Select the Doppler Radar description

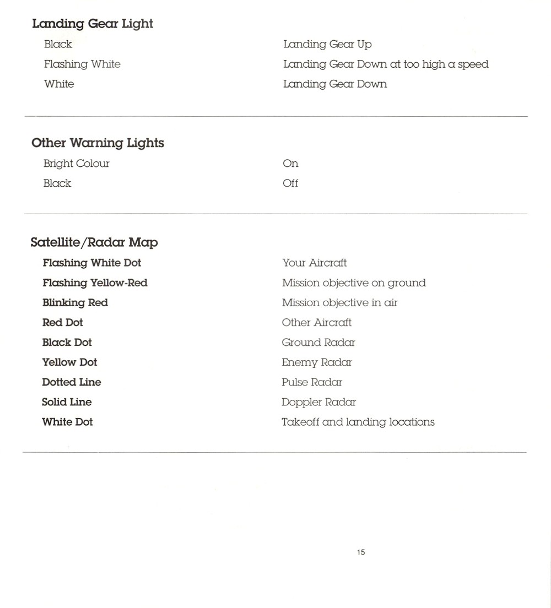coord(318,402)
